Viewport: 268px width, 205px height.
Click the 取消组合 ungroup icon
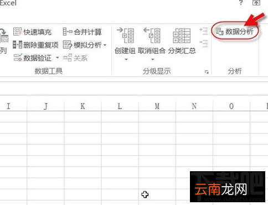click(152, 35)
